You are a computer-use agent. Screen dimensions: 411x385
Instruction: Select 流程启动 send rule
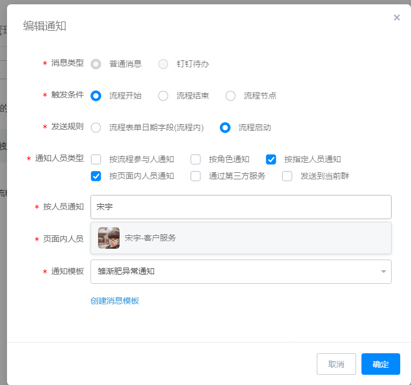(x=225, y=128)
